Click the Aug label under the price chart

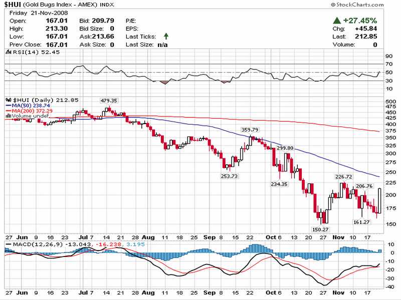coord(148,237)
